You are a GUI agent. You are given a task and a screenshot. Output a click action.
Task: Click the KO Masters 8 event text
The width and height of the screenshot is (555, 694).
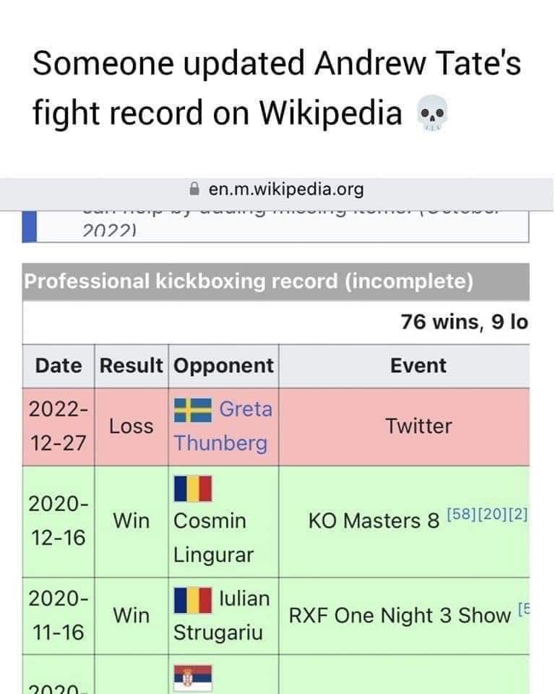pyautogui.click(x=374, y=521)
